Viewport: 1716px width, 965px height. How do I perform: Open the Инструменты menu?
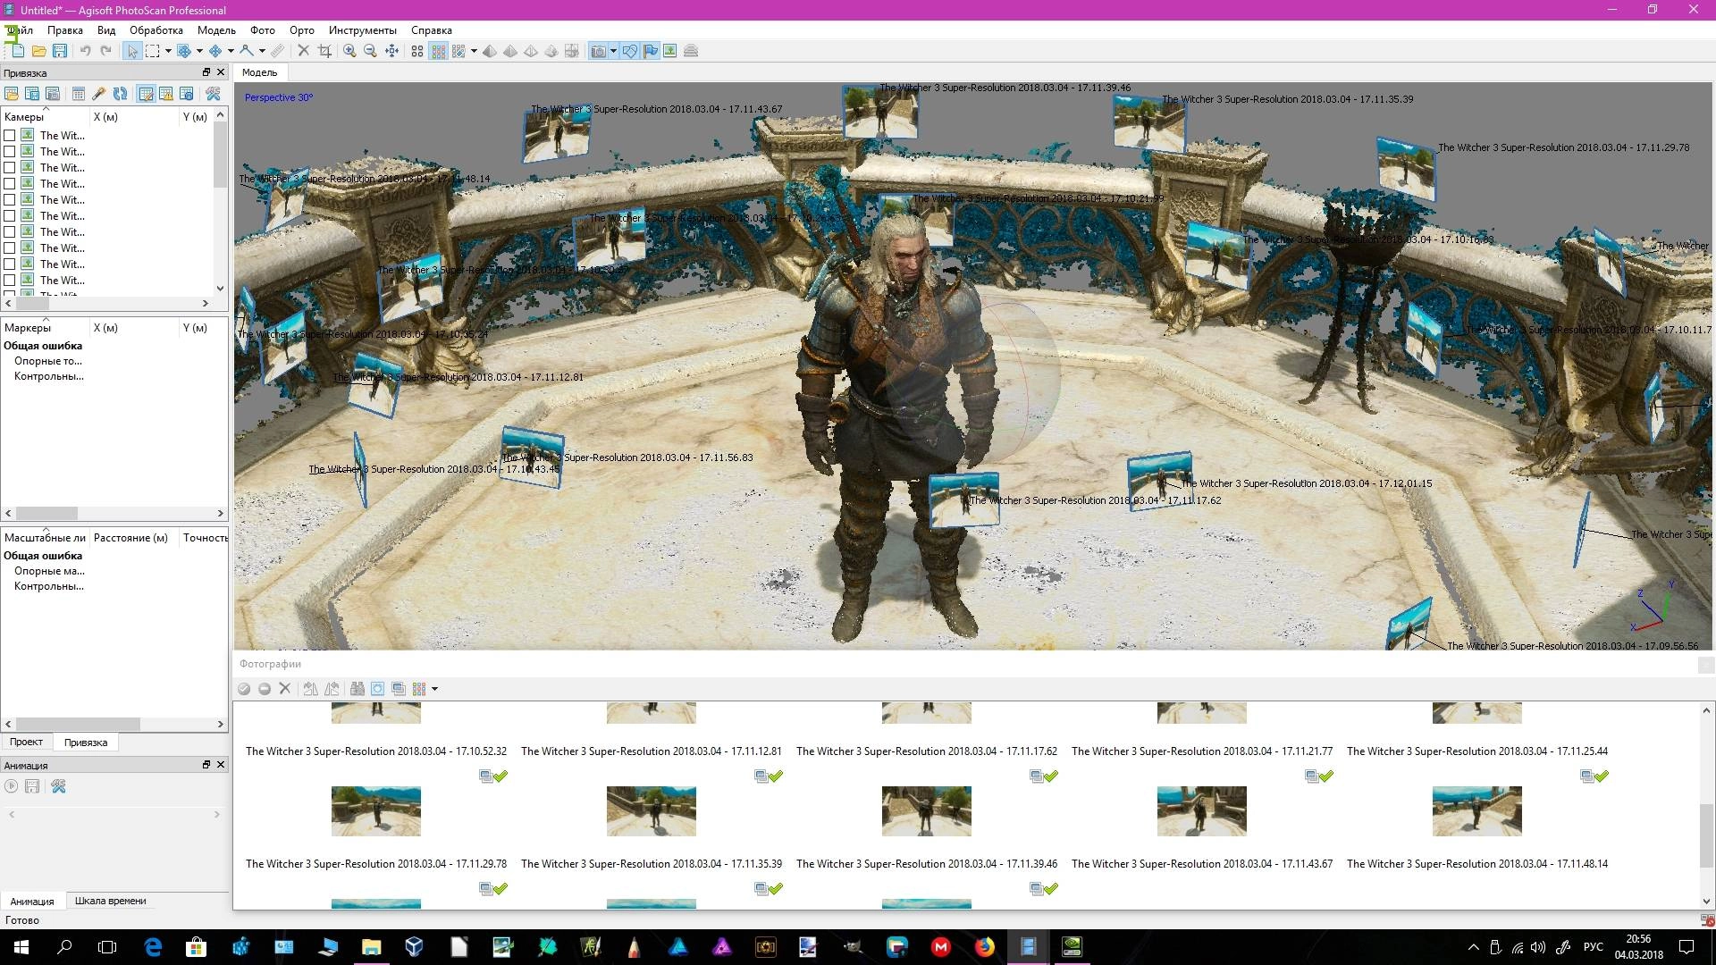click(x=362, y=29)
